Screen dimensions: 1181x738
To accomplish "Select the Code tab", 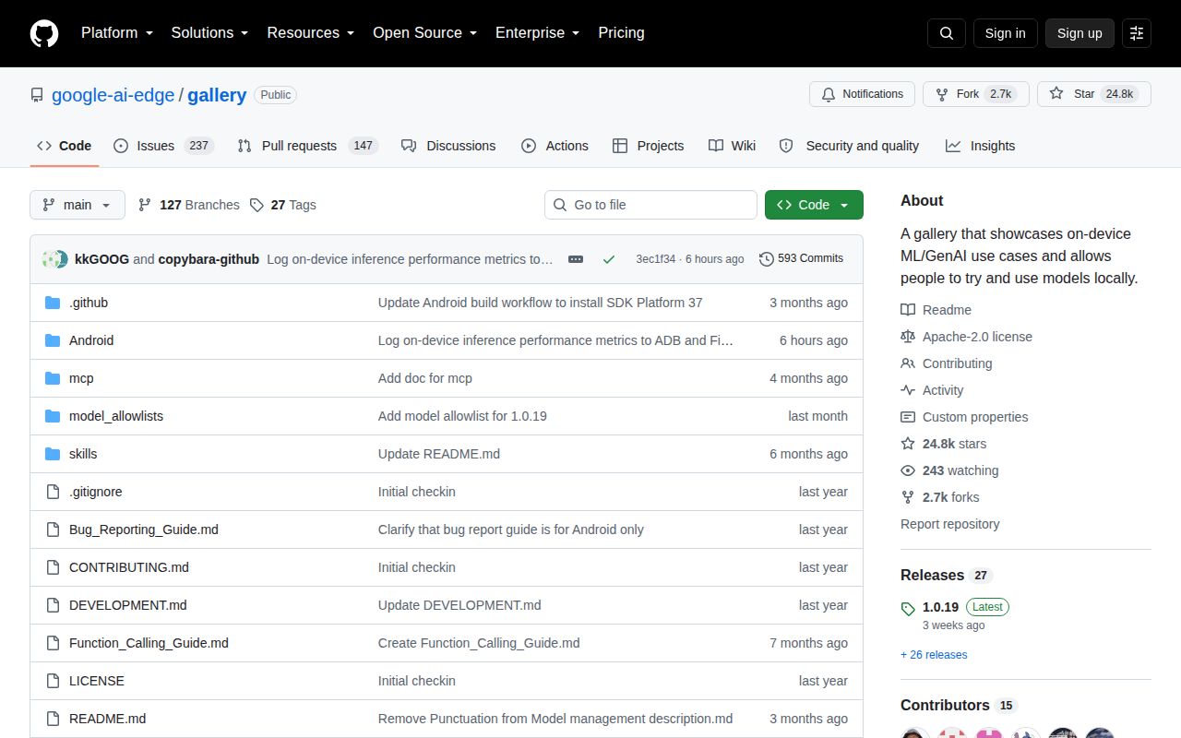I will pyautogui.click(x=65, y=146).
